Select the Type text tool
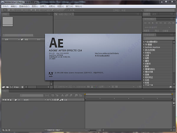177x133 pixels. (40, 10)
